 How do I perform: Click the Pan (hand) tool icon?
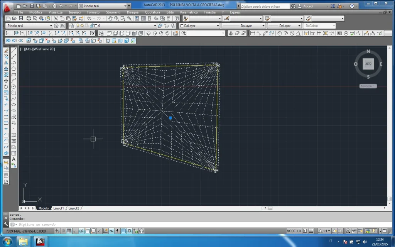pyautogui.click(x=110, y=19)
